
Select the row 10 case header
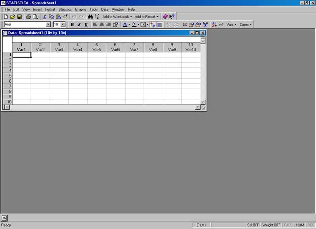[7, 102]
